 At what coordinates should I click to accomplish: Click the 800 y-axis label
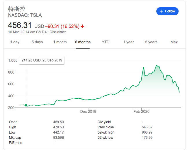point(11,72)
